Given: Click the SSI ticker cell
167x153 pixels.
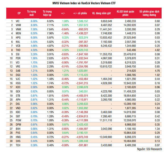Looking at the screenshot, I should [18, 54].
